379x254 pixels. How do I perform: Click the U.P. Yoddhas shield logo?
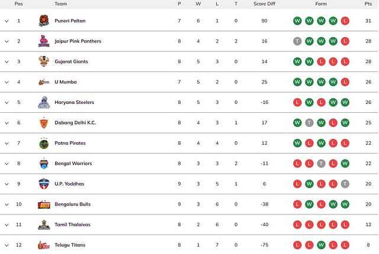click(x=44, y=184)
